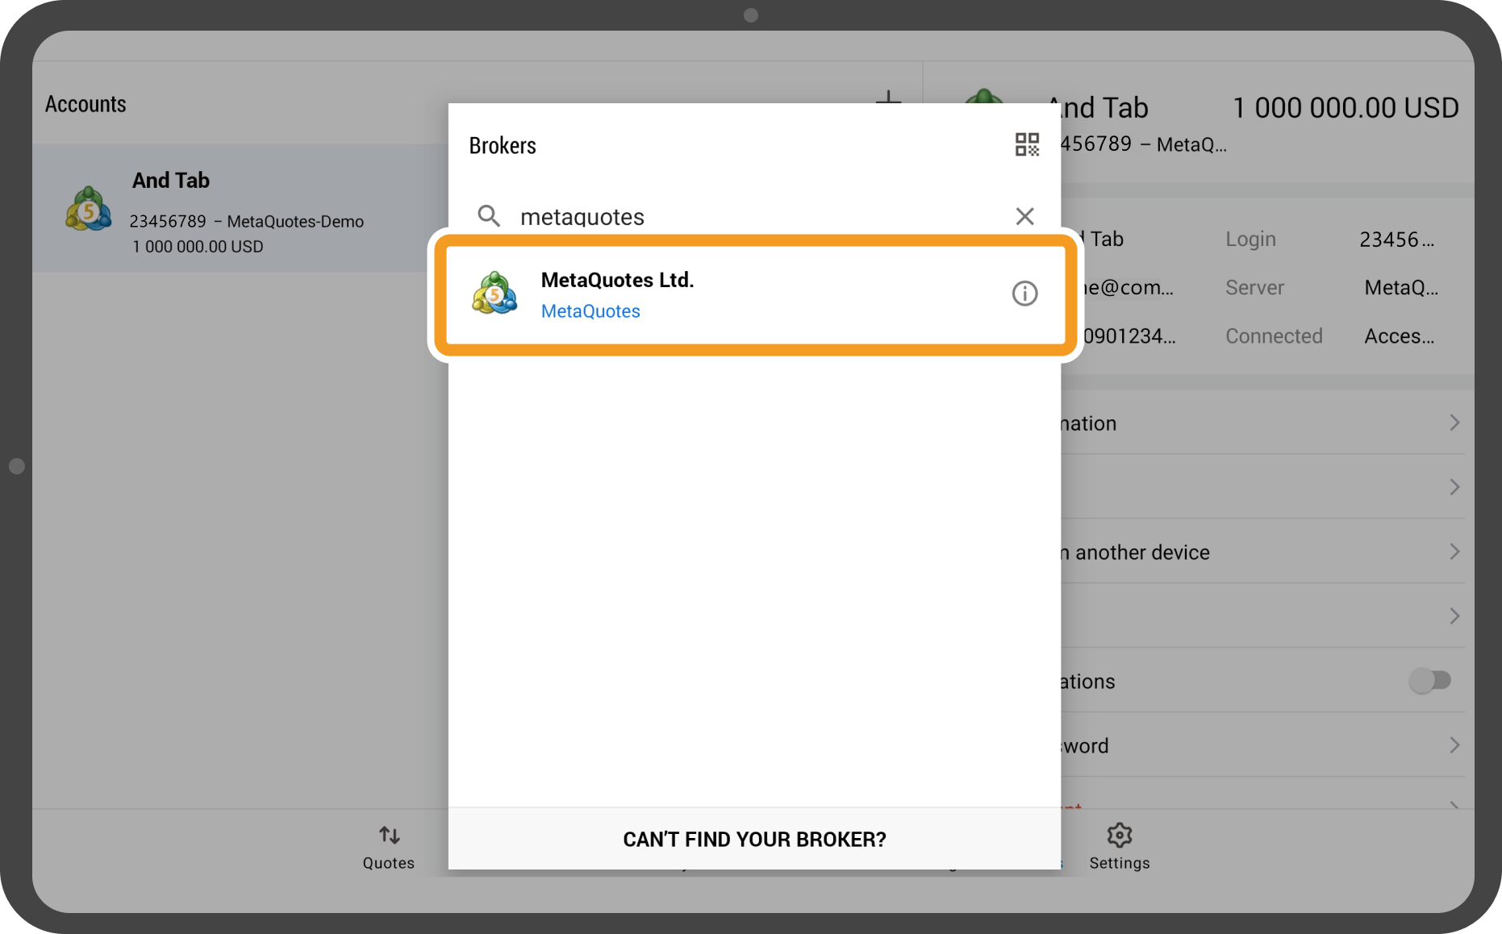Viewport: 1502px width, 934px height.
Task: Open info for MetaQuotes Ltd.
Action: tap(1024, 294)
